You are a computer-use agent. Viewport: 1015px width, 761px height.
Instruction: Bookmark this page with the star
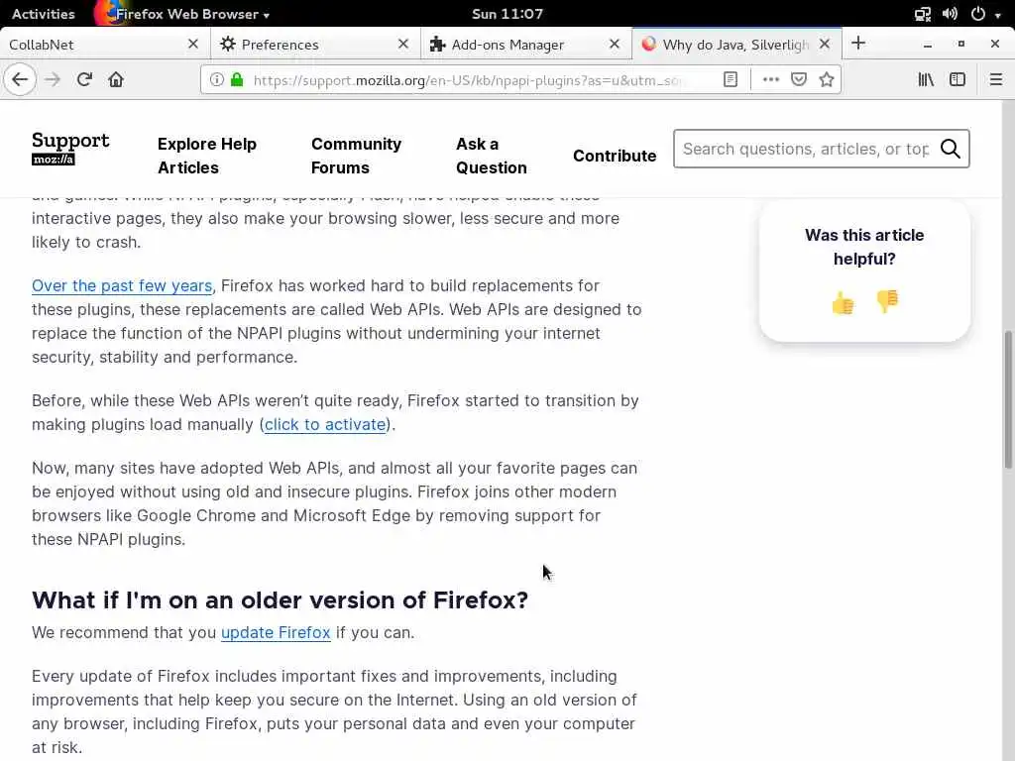(x=826, y=79)
